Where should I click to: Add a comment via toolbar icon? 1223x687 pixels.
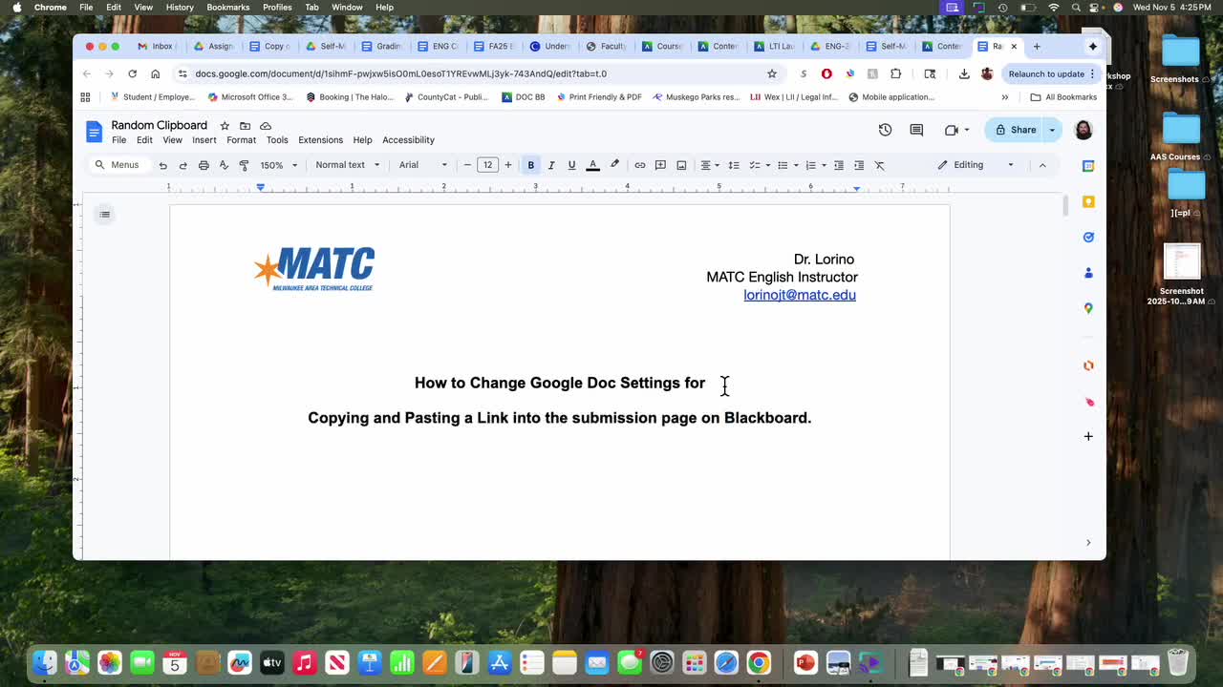click(x=660, y=165)
